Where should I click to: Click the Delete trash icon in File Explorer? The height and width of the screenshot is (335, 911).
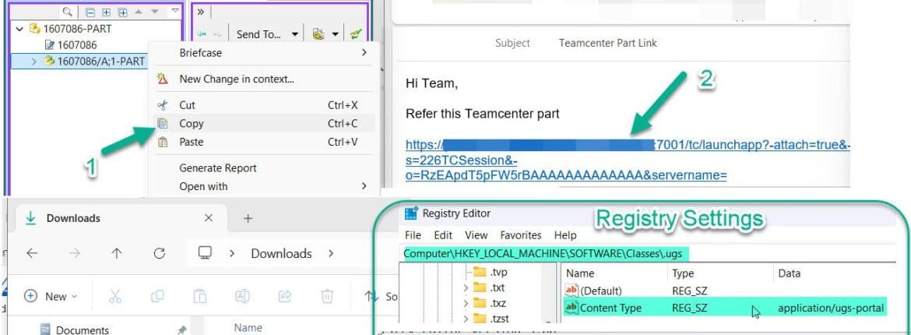pos(327,296)
